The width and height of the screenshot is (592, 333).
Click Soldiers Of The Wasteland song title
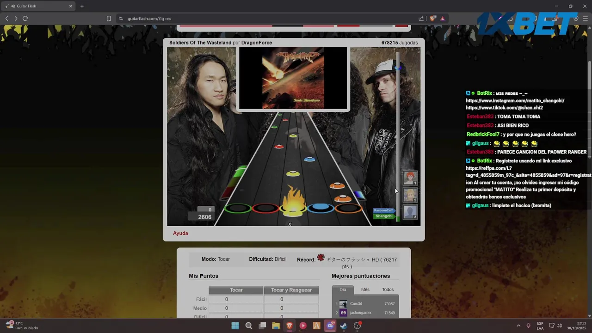[200, 43]
